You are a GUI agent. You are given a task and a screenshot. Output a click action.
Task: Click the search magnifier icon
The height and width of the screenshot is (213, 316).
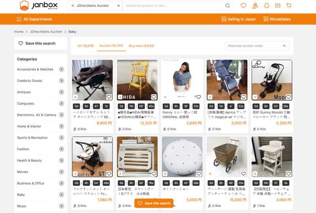(228, 6)
